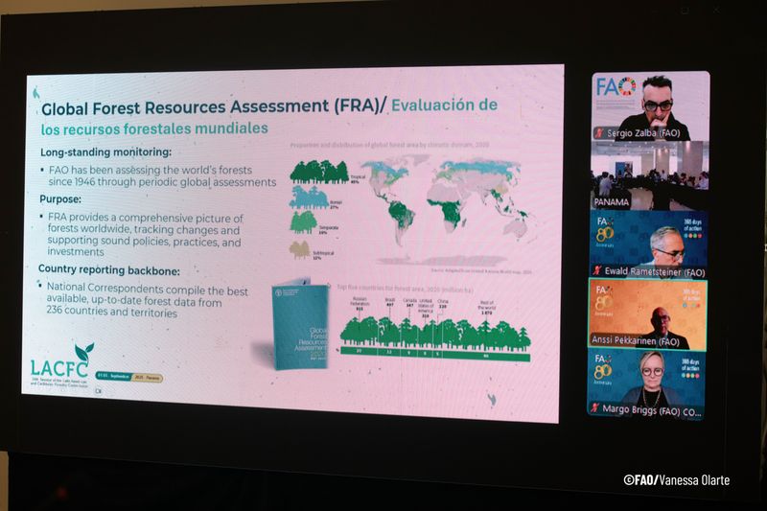Screen dimensions: 767x511
Task: Click the dark green Tropical trees icon
Action: tap(319, 172)
